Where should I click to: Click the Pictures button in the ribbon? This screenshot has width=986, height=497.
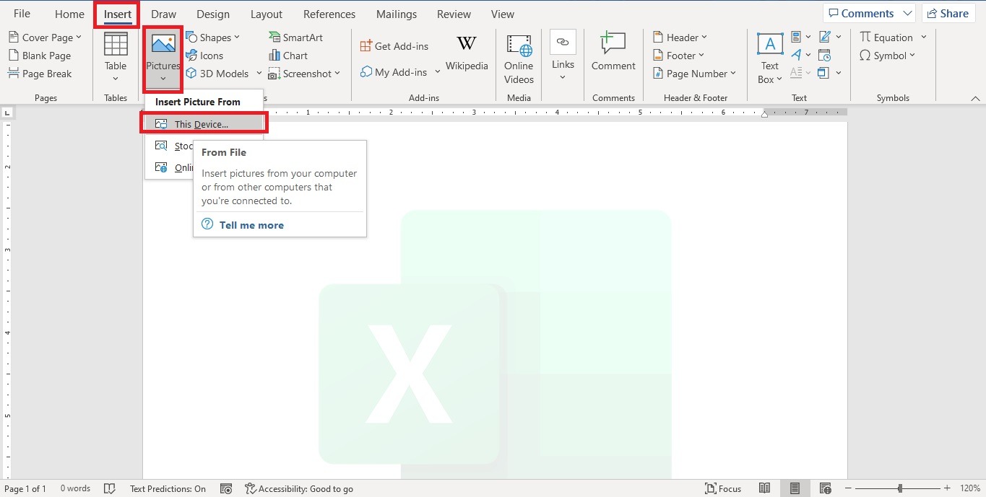[163, 58]
